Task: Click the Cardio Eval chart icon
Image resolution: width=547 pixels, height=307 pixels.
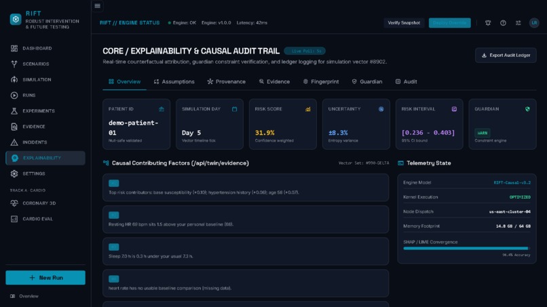Action: 14,219
